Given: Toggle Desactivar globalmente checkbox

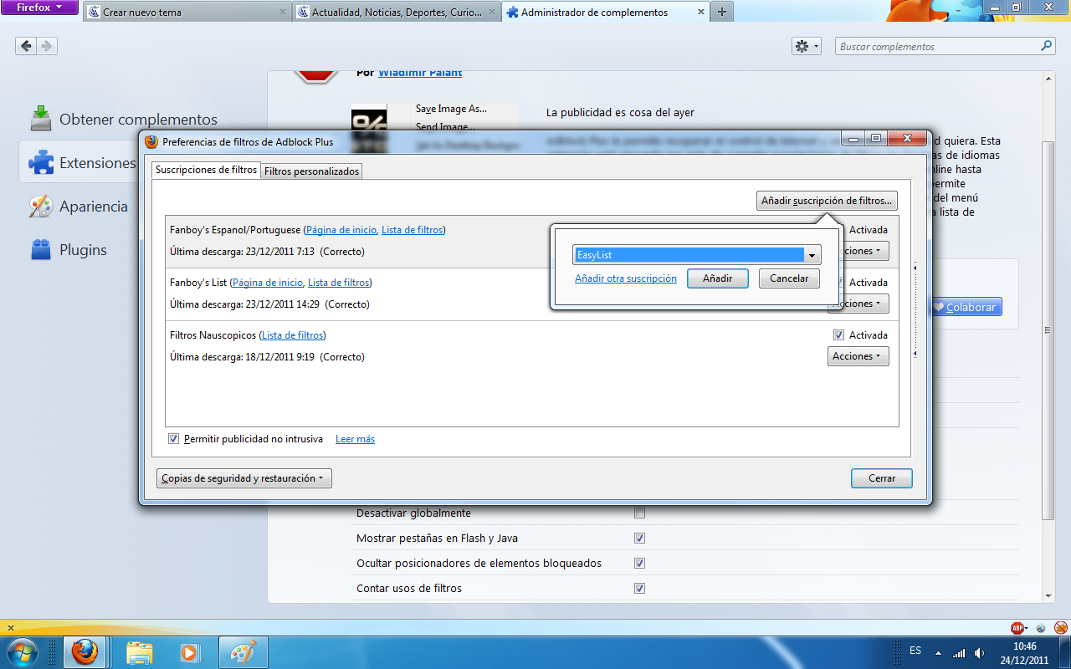Looking at the screenshot, I should tap(640, 513).
